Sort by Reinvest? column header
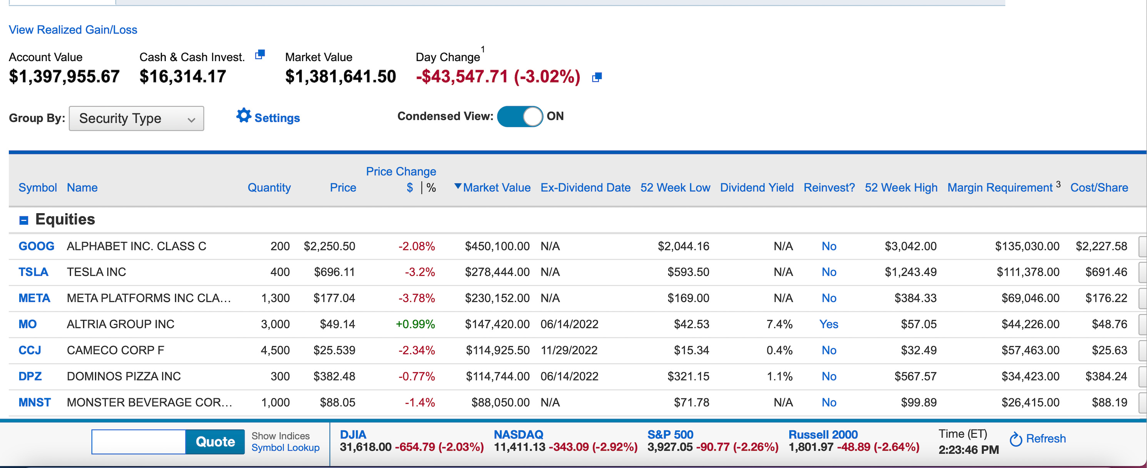 pyautogui.click(x=829, y=188)
